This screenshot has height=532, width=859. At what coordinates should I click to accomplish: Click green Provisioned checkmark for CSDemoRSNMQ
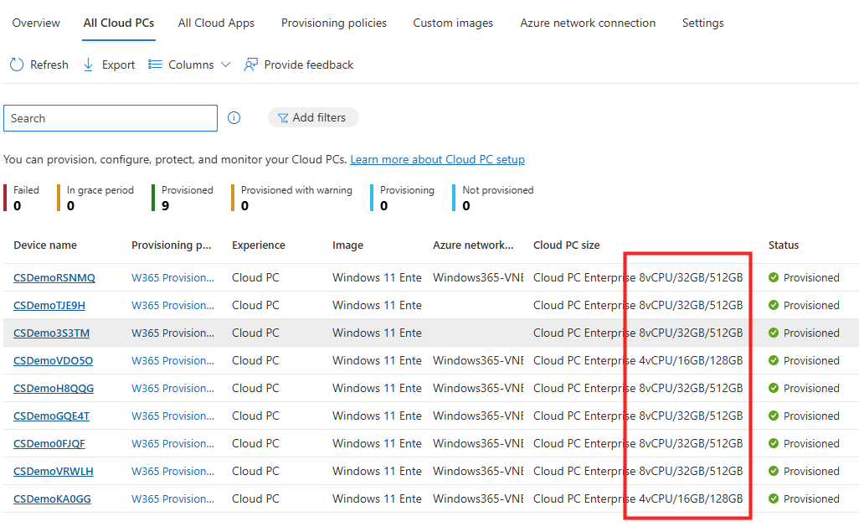774,277
